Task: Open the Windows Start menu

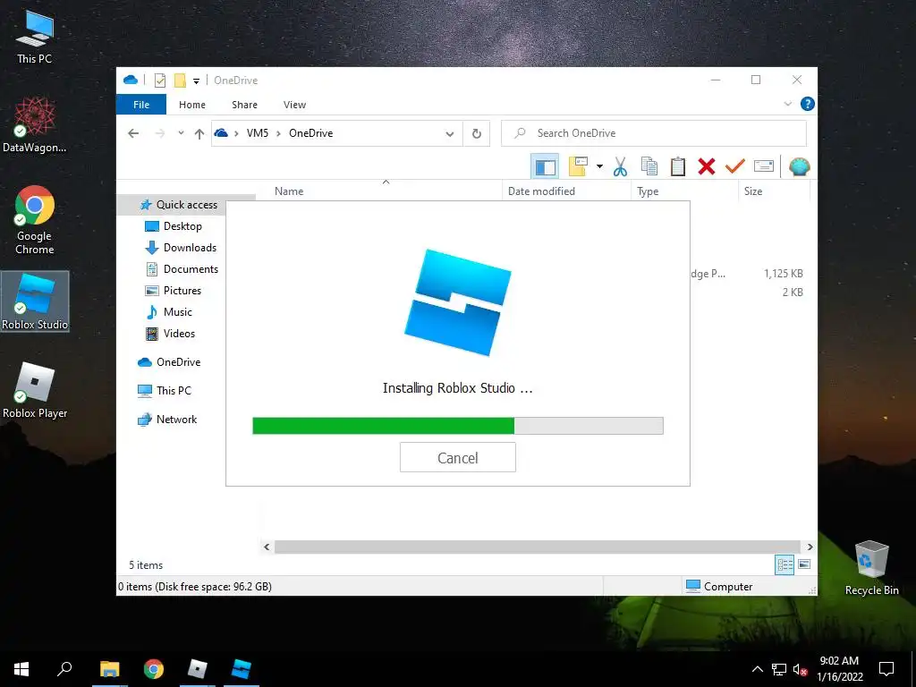Action: coord(21,669)
